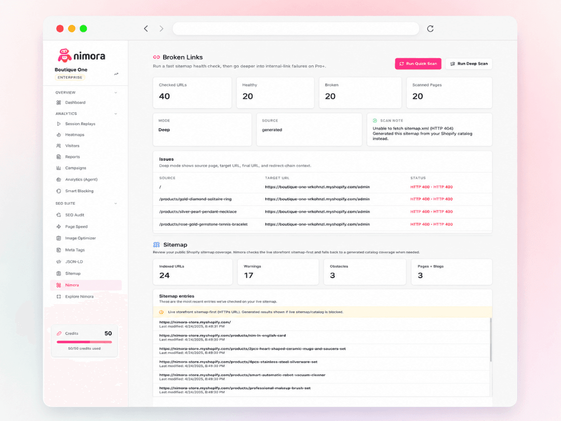Open nimora-store.myshopify.com/ sitemap entry link

coord(195,322)
